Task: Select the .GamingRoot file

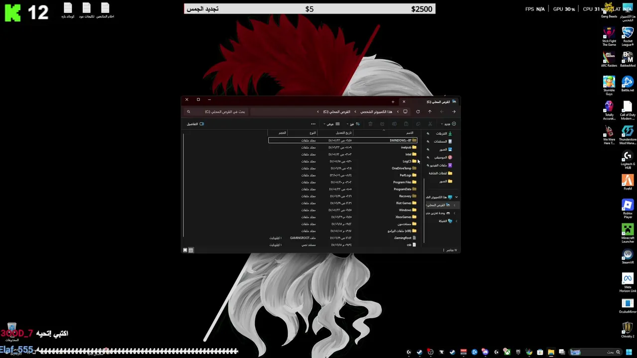Action: [342, 238]
